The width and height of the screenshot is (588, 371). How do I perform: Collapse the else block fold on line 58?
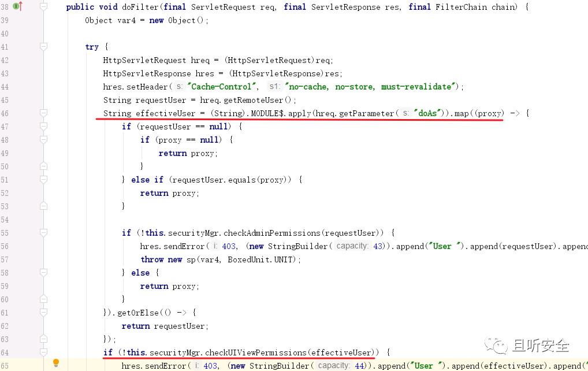coord(43,273)
